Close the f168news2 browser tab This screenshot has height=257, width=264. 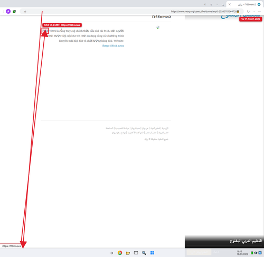230,4
